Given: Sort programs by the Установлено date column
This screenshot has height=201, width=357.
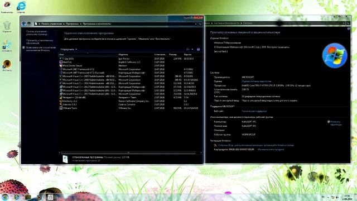Looking at the screenshot, I should (161, 55).
